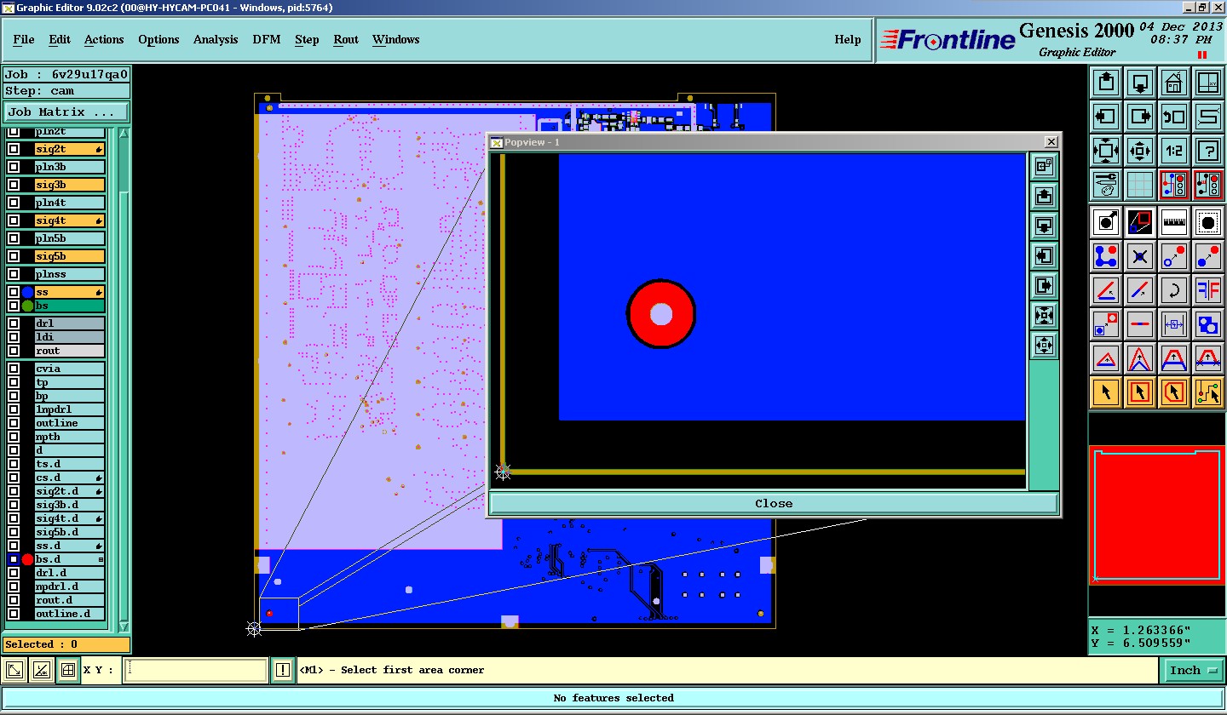Click the blue color dot of ss layer

[27, 292]
